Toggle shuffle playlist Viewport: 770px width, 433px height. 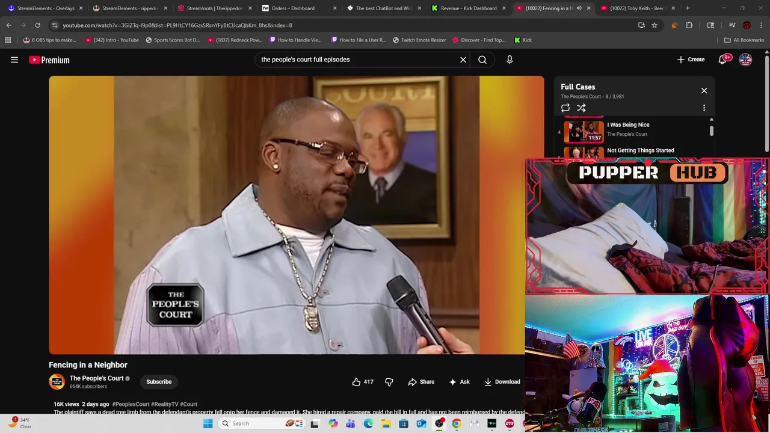tap(581, 108)
